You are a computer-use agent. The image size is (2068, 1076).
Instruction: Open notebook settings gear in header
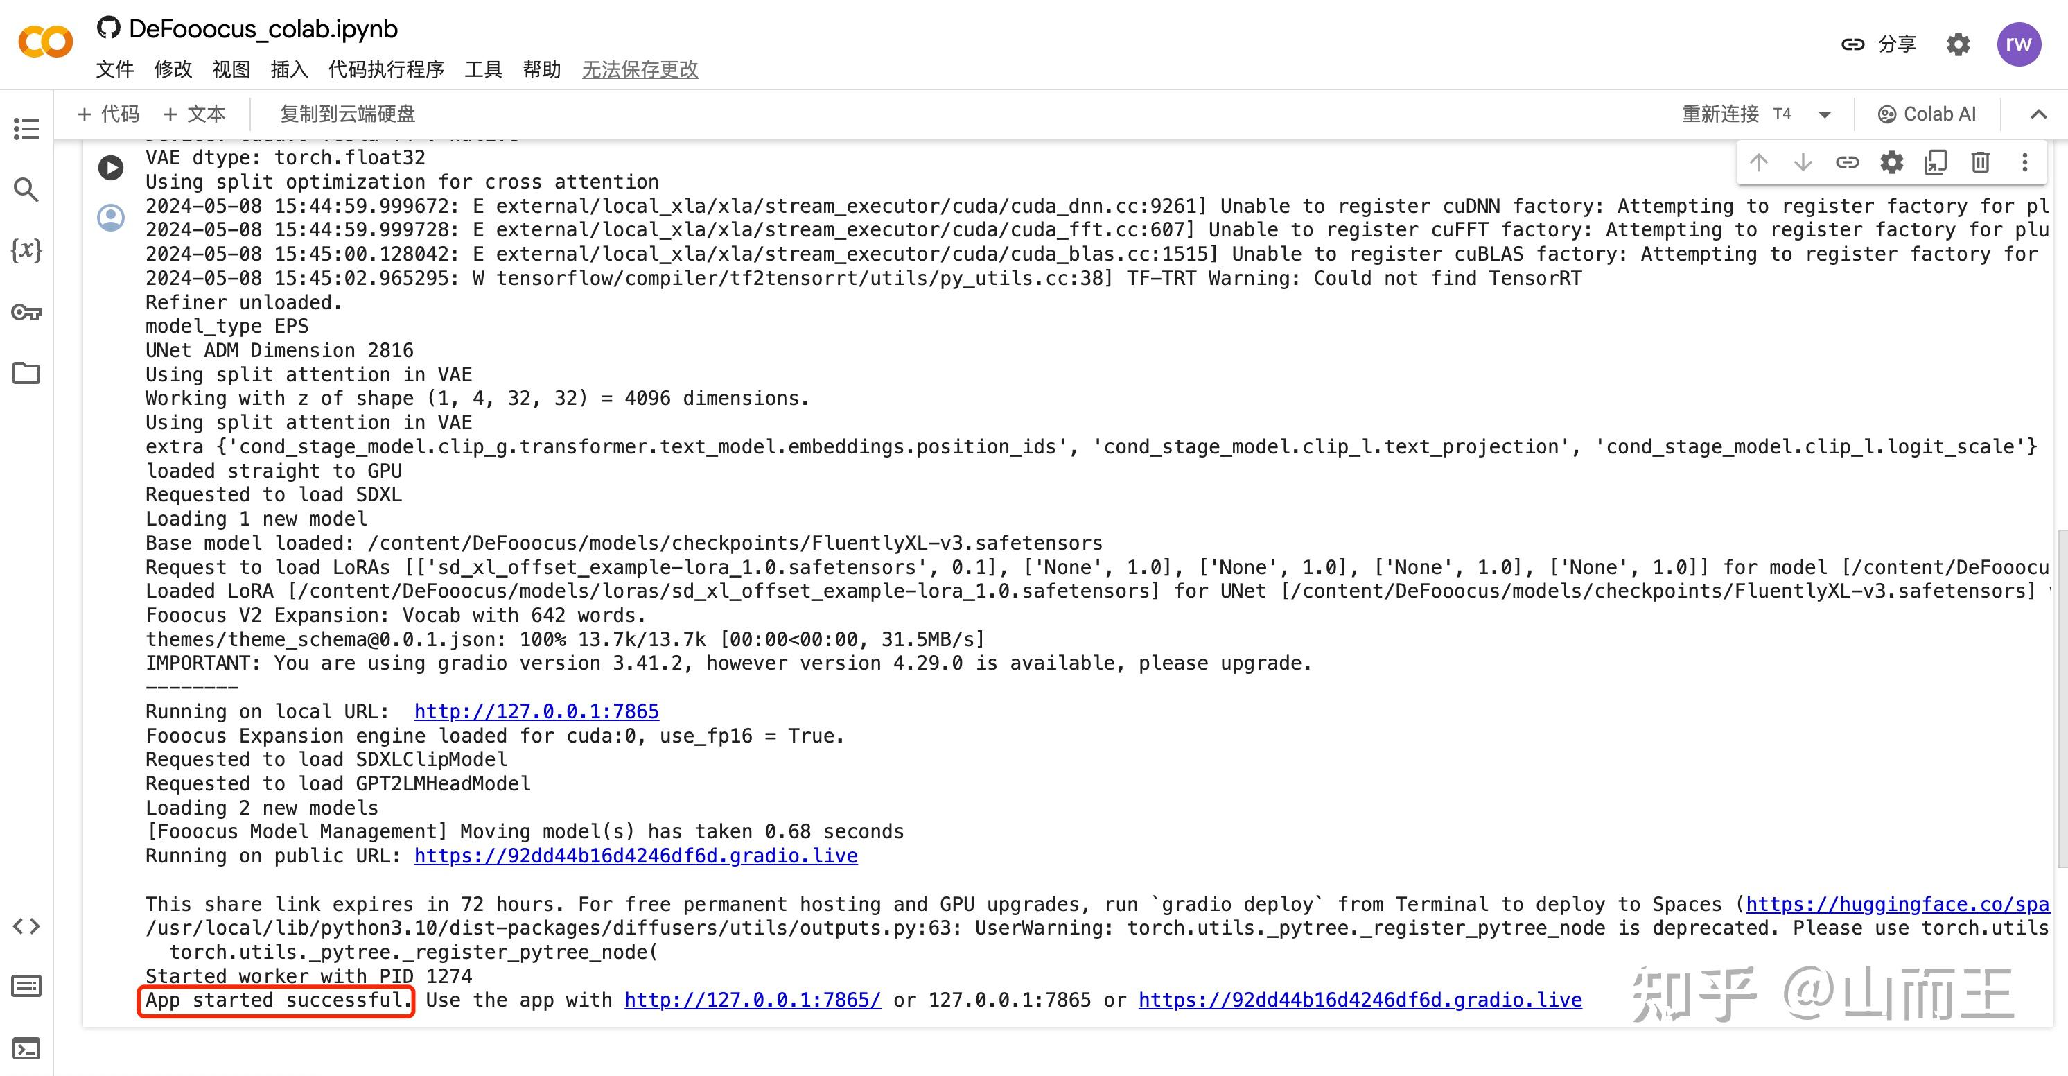[1959, 44]
